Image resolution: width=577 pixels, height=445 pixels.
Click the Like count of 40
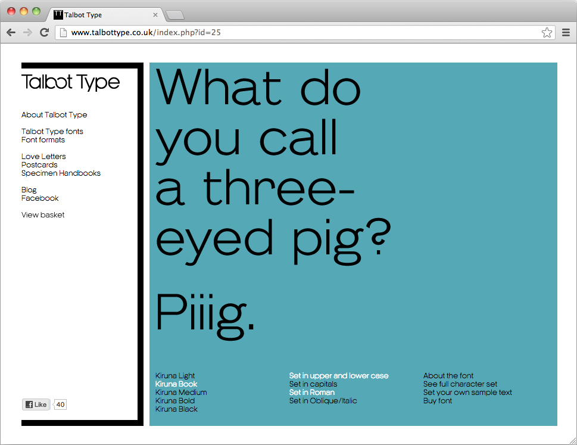click(60, 404)
